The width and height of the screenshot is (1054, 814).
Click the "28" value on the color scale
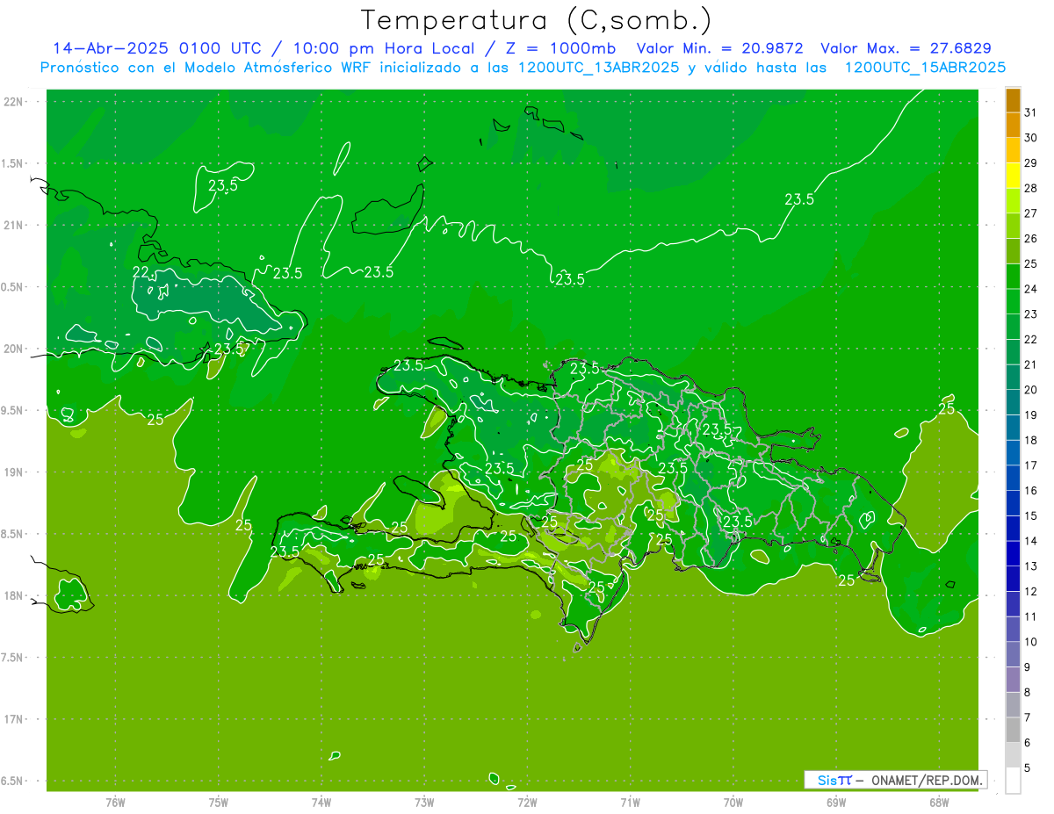tap(1031, 188)
